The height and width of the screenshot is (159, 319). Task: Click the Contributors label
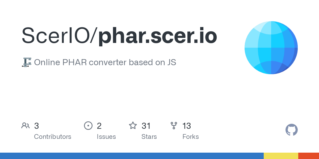[x=53, y=137]
